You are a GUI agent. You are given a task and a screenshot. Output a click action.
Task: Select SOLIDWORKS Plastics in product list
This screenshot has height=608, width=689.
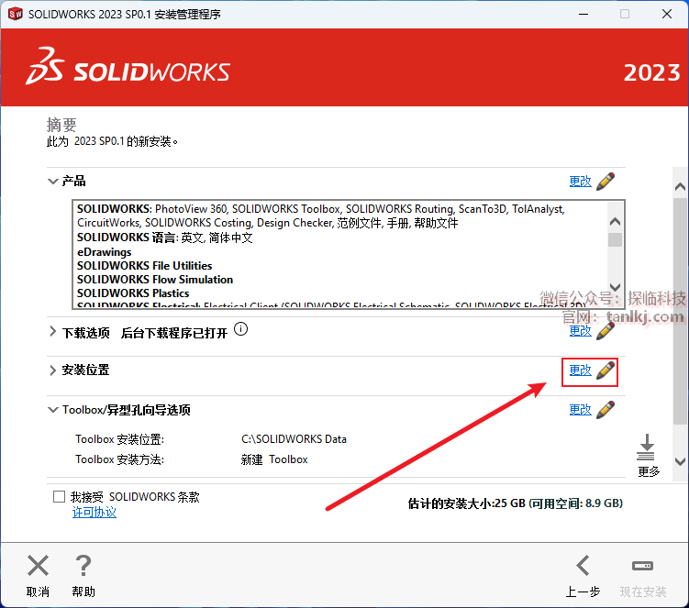tap(133, 293)
